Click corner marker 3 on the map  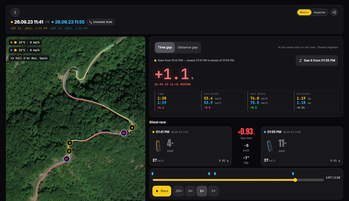tap(70, 143)
